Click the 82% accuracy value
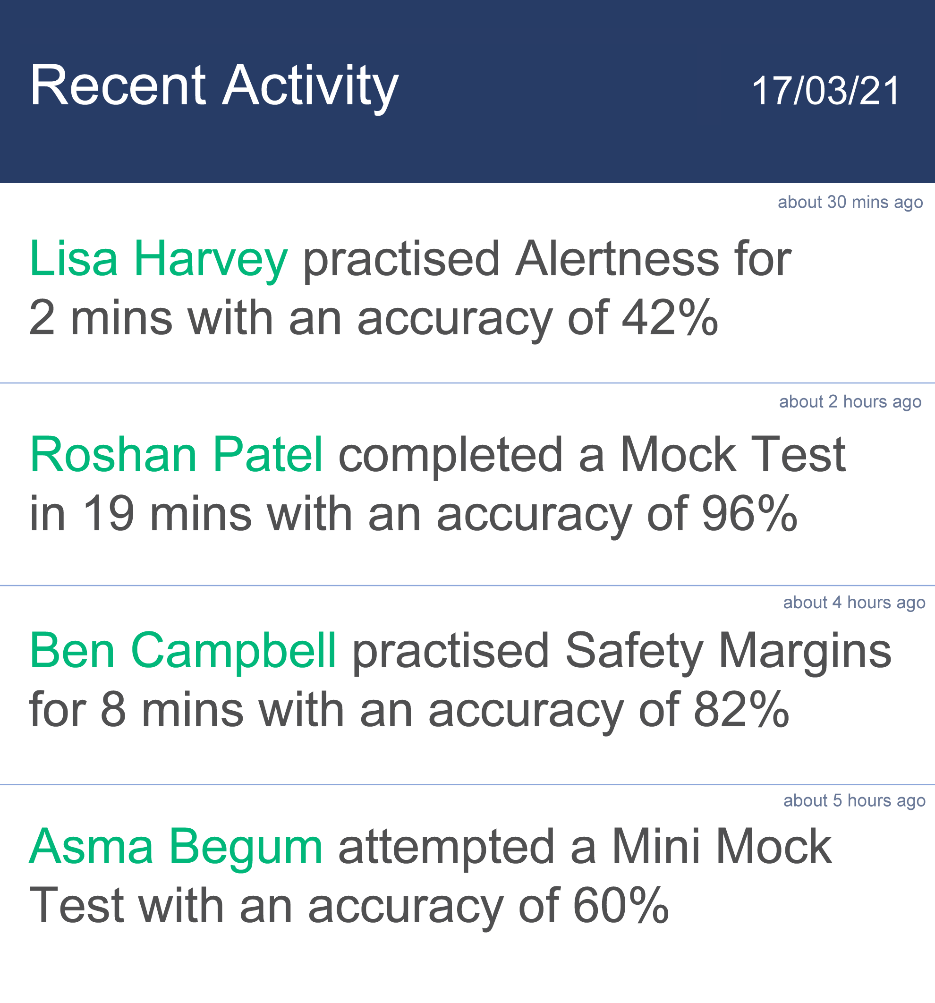The height and width of the screenshot is (1003, 935). click(742, 710)
